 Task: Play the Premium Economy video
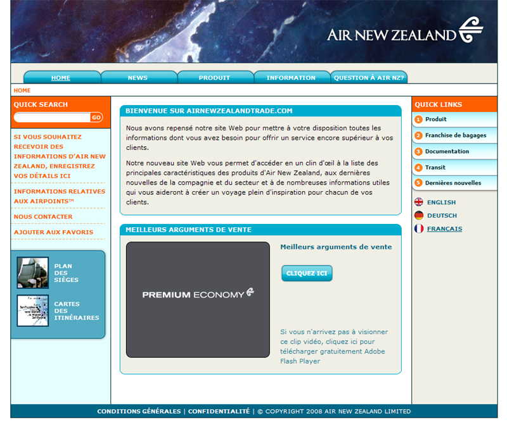[198, 300]
